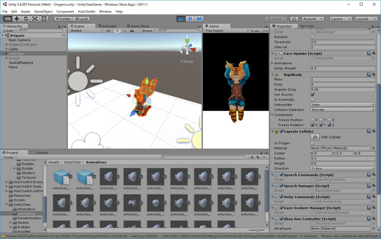
Task: Open the Account dropdown
Action: click(x=313, y=19)
